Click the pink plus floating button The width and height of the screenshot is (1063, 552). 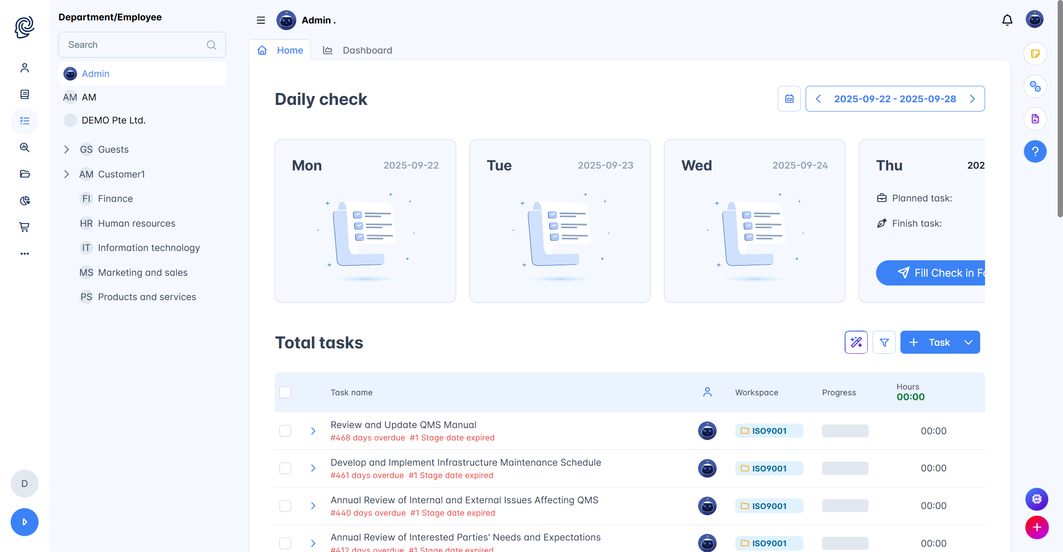coord(1037,527)
